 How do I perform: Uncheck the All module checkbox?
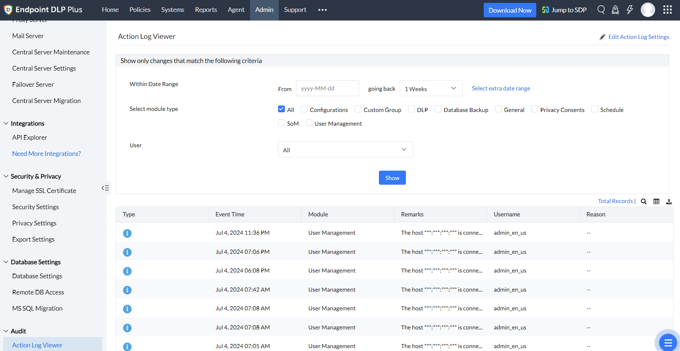[x=281, y=109]
